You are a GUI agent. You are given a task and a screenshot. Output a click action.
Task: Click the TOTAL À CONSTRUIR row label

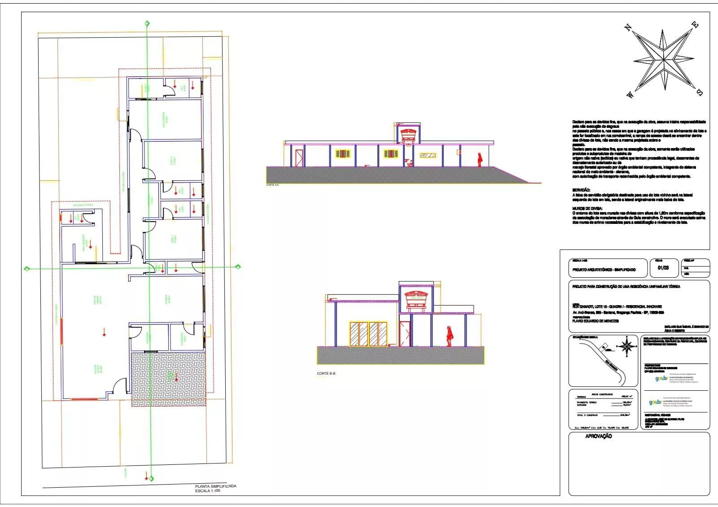(x=587, y=415)
